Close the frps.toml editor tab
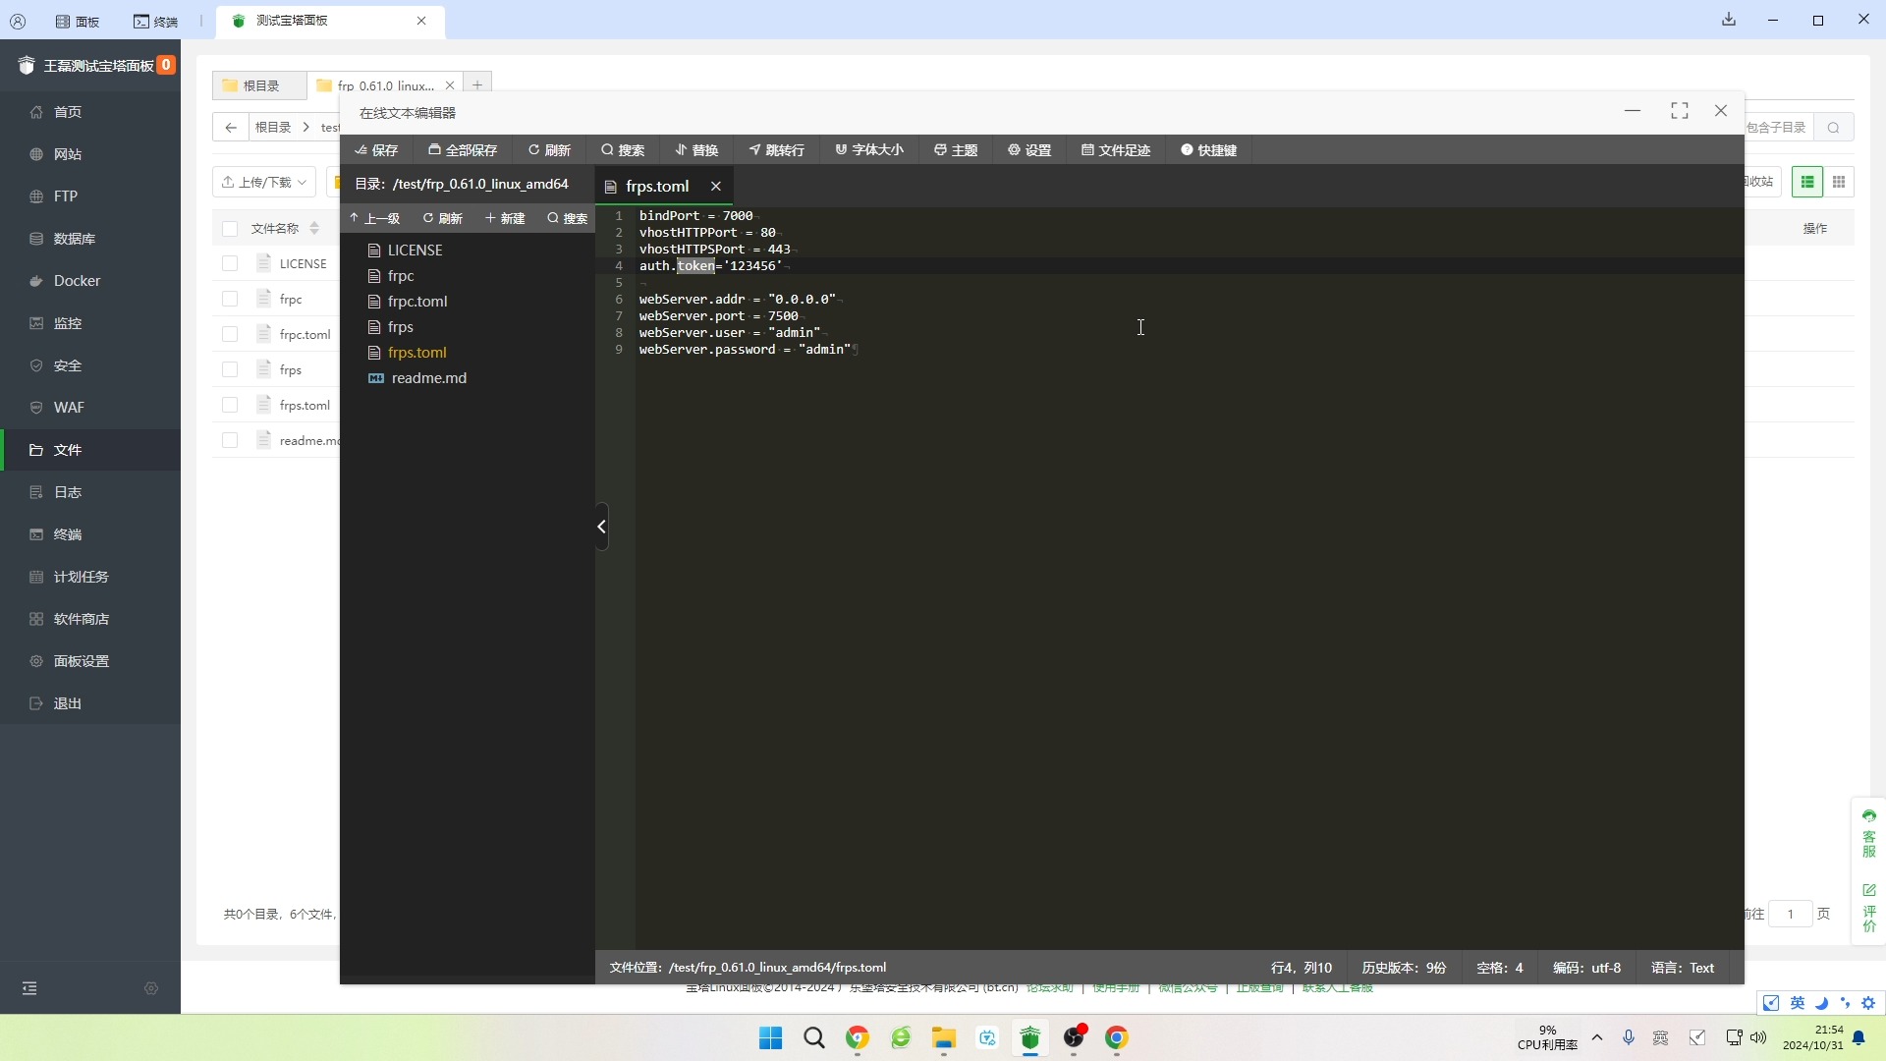Image resolution: width=1886 pixels, height=1061 pixels. [716, 187]
